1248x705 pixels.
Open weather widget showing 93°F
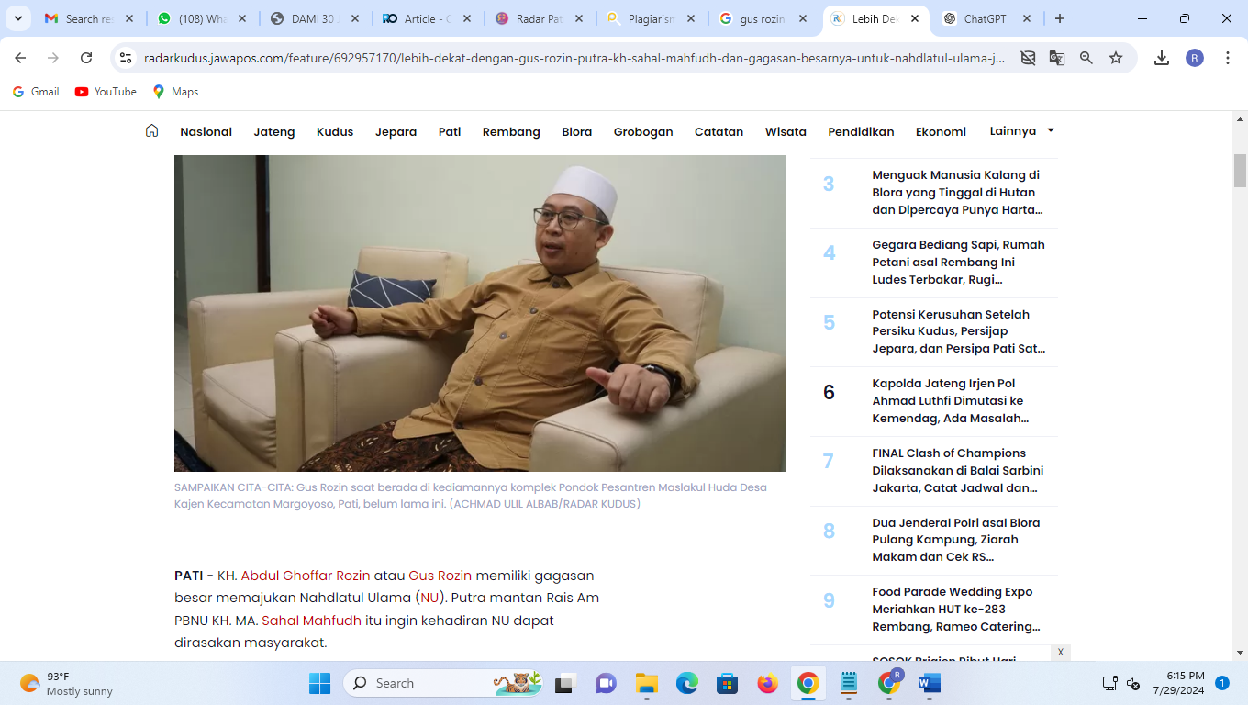[x=66, y=683]
